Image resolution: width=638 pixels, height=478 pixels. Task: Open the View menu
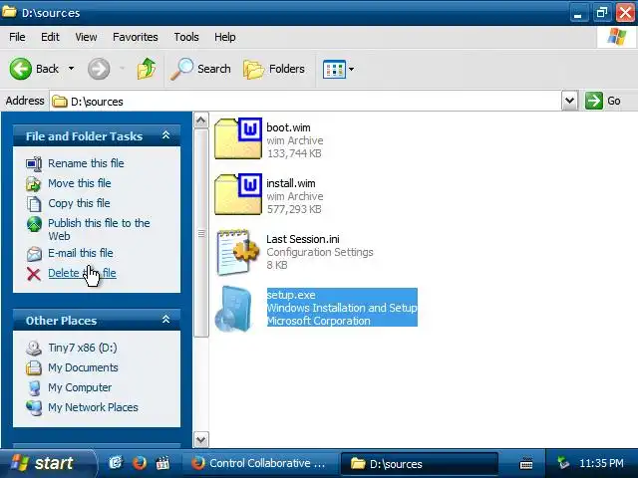coord(86,37)
